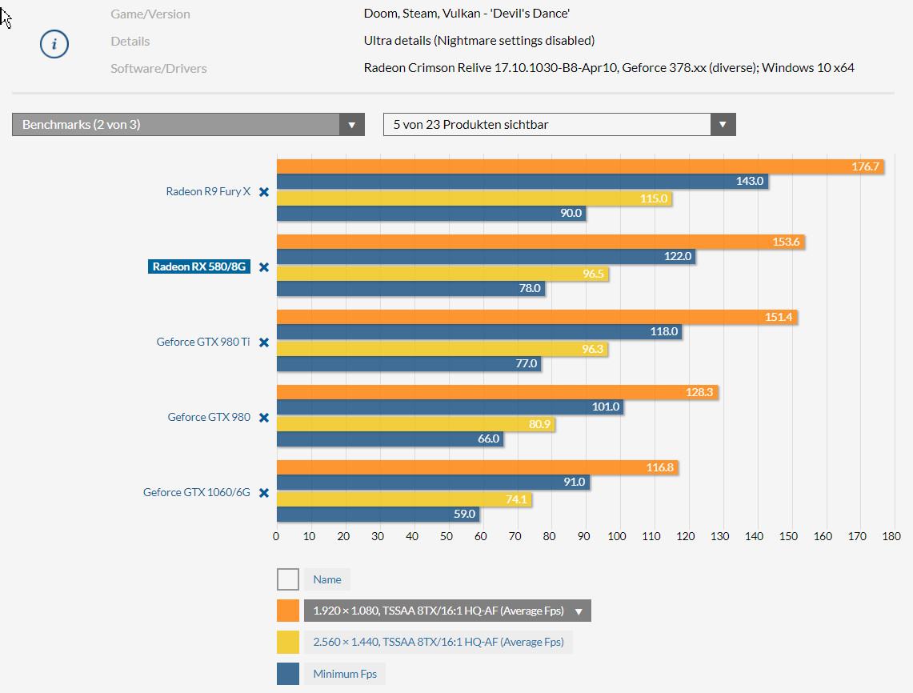913x693 pixels.
Task: Remove Geforce GTX 980 from chart
Action: point(264,417)
